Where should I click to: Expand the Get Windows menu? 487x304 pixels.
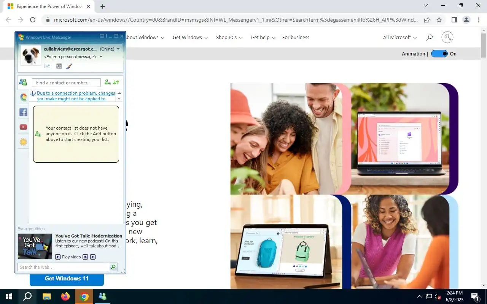tap(190, 37)
